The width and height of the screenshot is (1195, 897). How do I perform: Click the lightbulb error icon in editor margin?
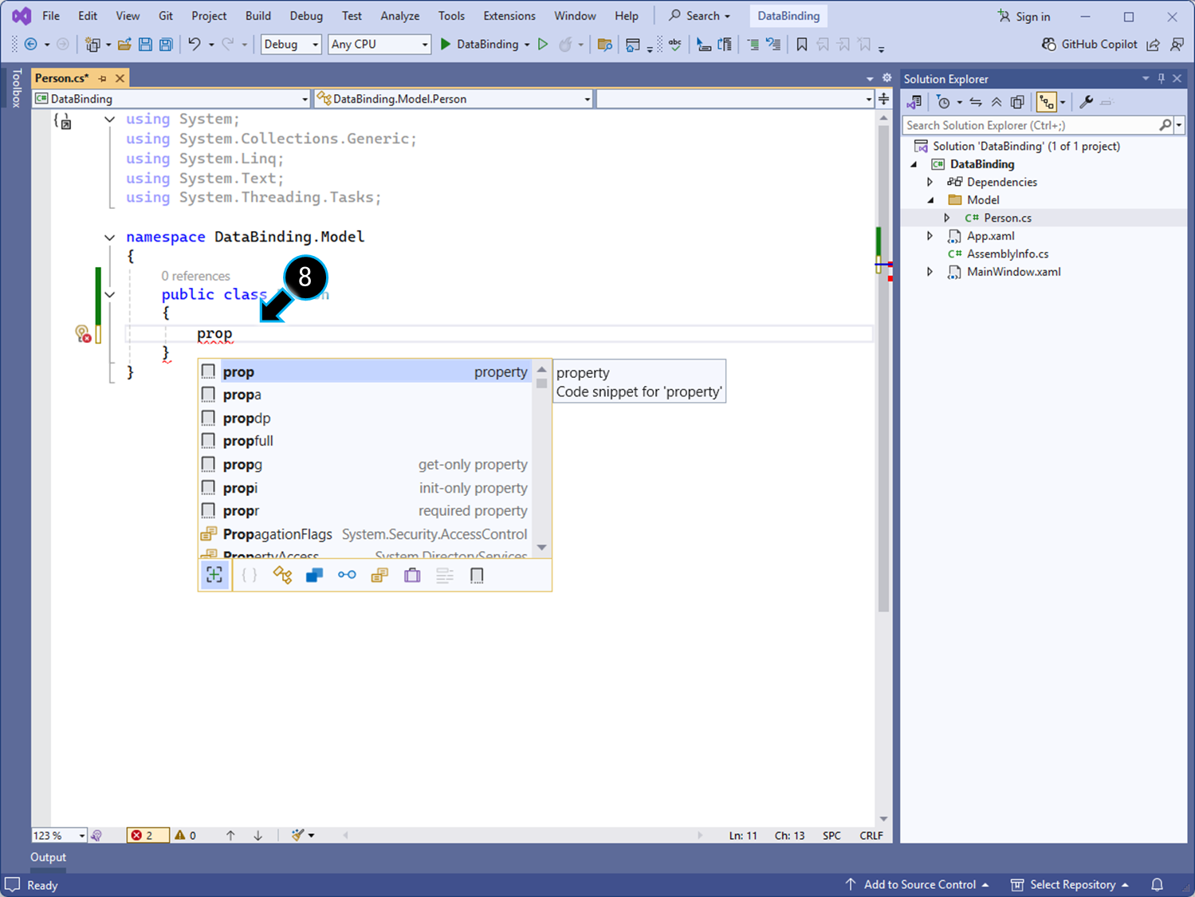tap(83, 334)
